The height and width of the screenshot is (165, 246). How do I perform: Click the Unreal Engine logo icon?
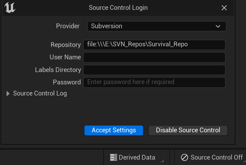pyautogui.click(x=10, y=8)
